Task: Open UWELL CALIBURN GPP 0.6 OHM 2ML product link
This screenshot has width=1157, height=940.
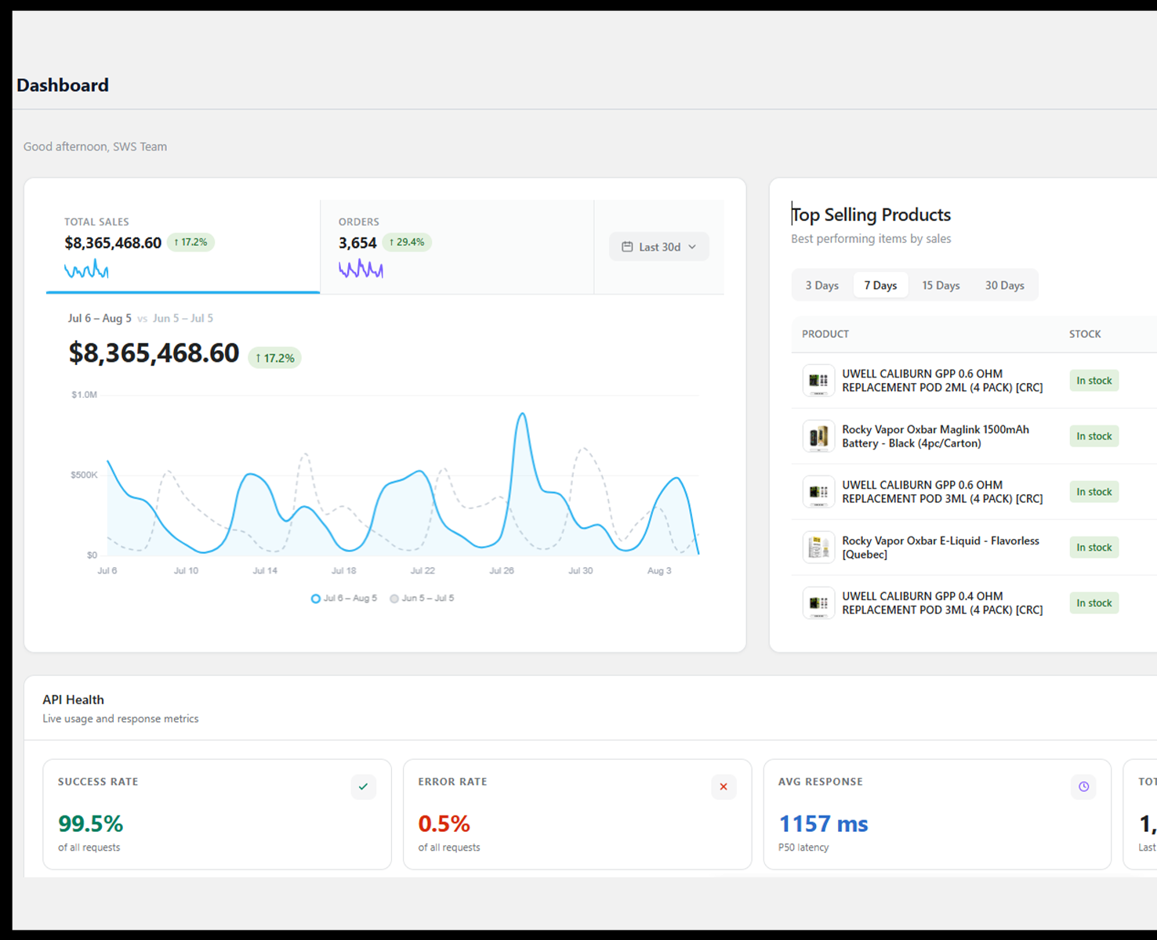Action: pos(942,381)
